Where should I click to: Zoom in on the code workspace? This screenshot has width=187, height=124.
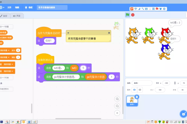coord(117,99)
